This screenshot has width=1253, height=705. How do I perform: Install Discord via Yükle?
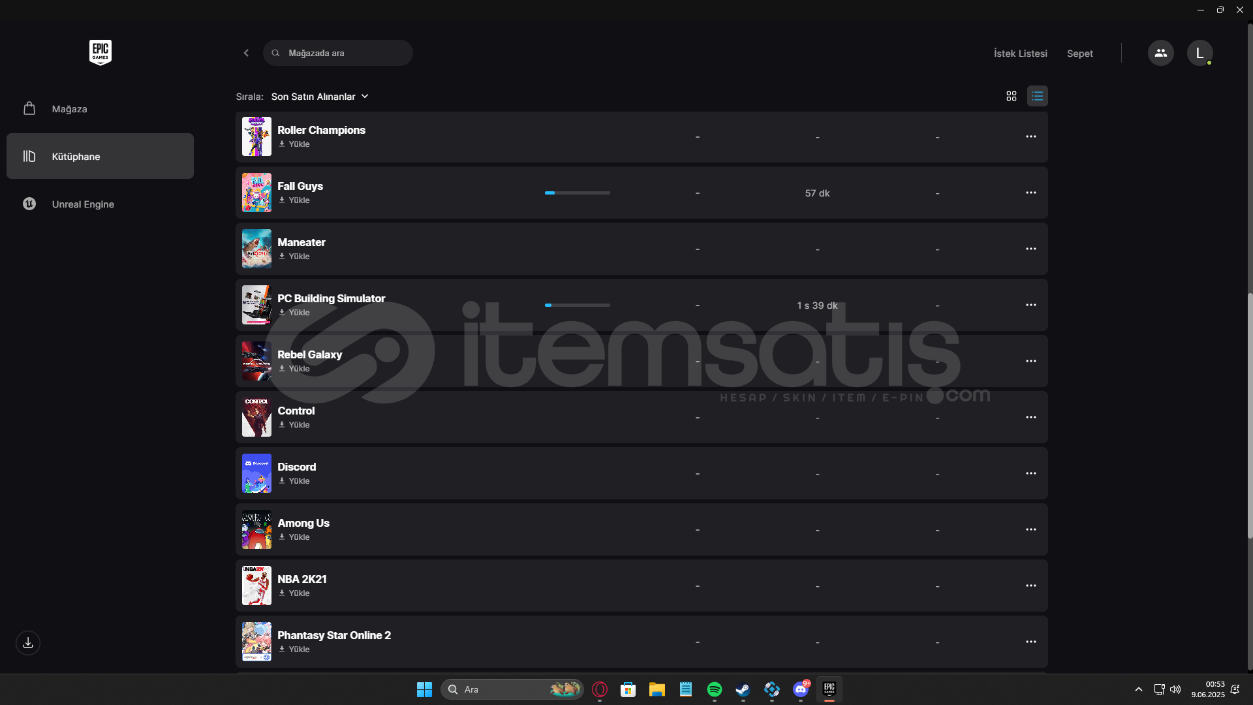click(294, 481)
